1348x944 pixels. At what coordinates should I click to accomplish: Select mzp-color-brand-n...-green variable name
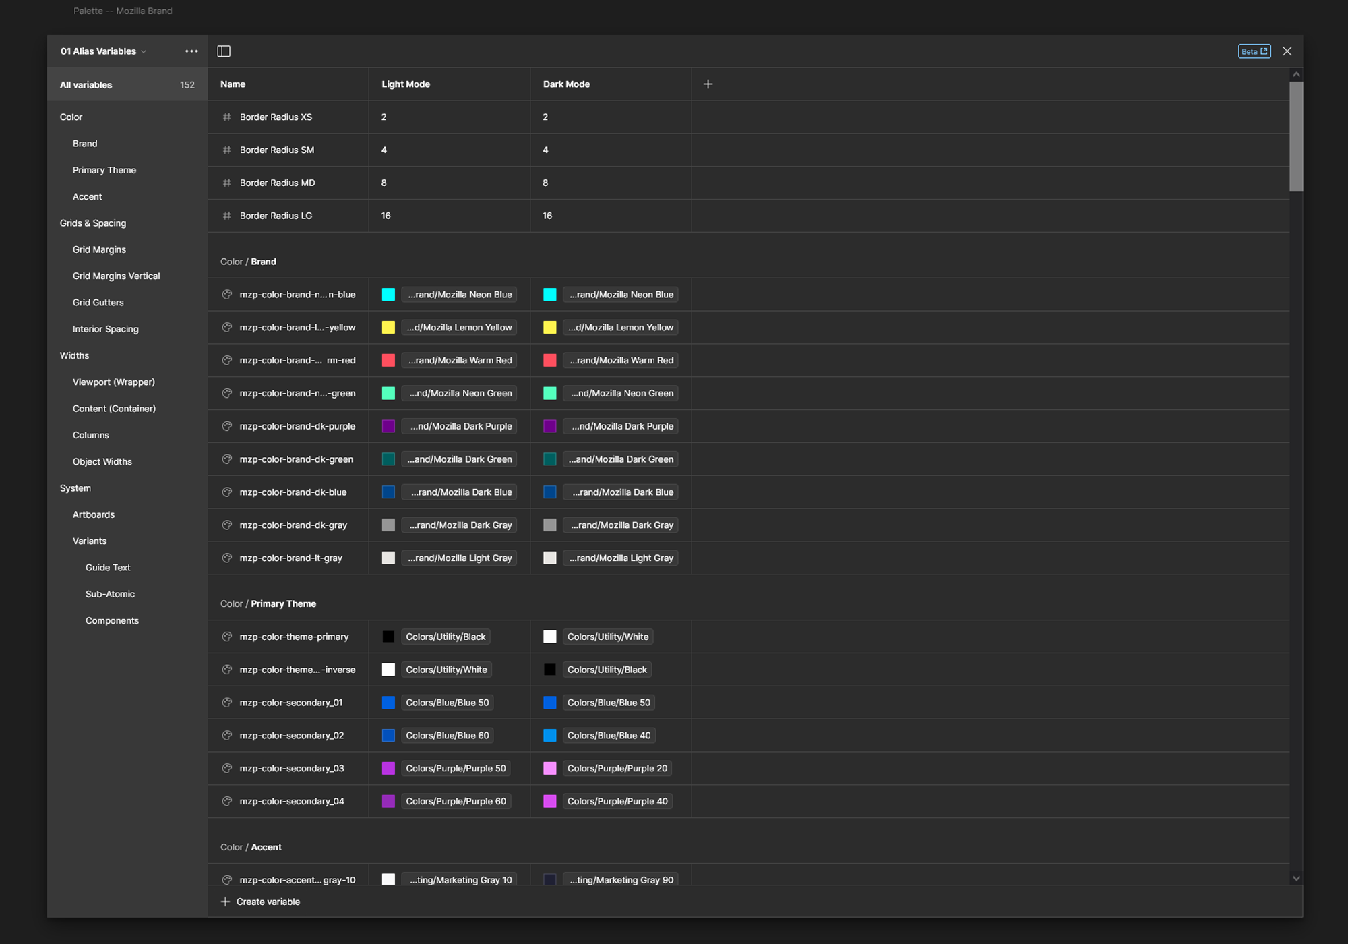[297, 394]
